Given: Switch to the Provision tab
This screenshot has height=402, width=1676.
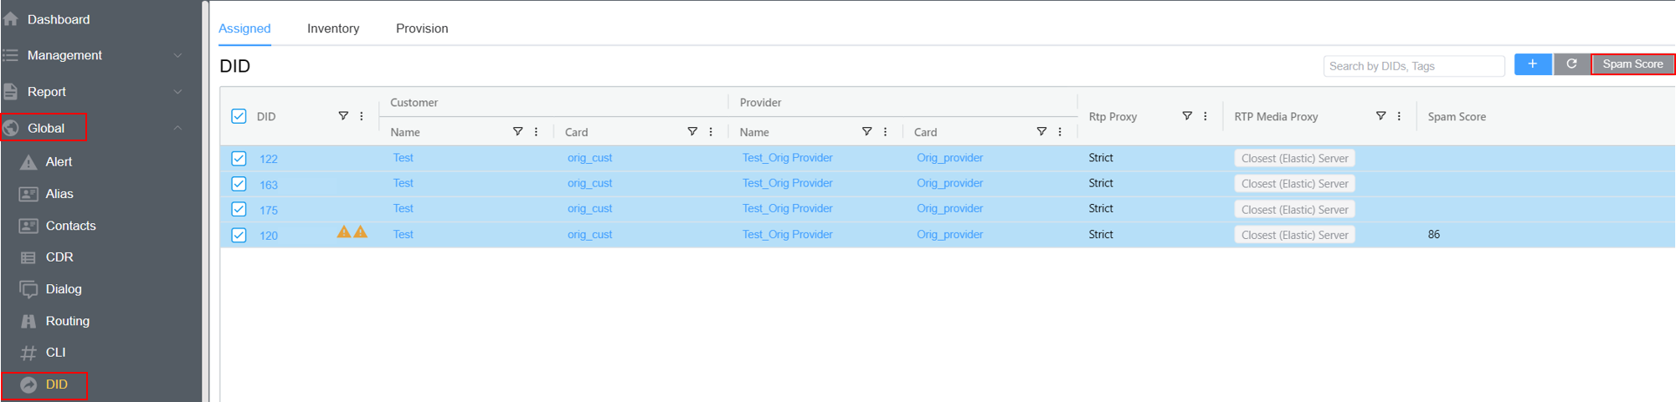Looking at the screenshot, I should point(422,28).
